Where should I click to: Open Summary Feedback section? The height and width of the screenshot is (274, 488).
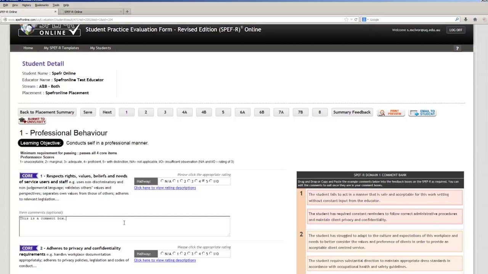352,112
